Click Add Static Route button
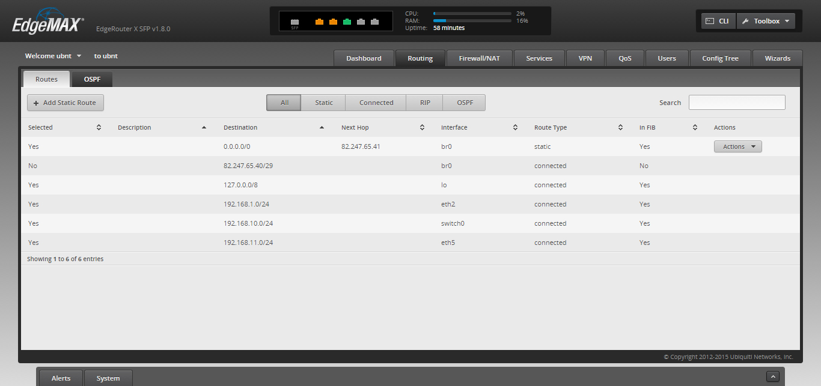The height and width of the screenshot is (386, 821). tap(65, 103)
